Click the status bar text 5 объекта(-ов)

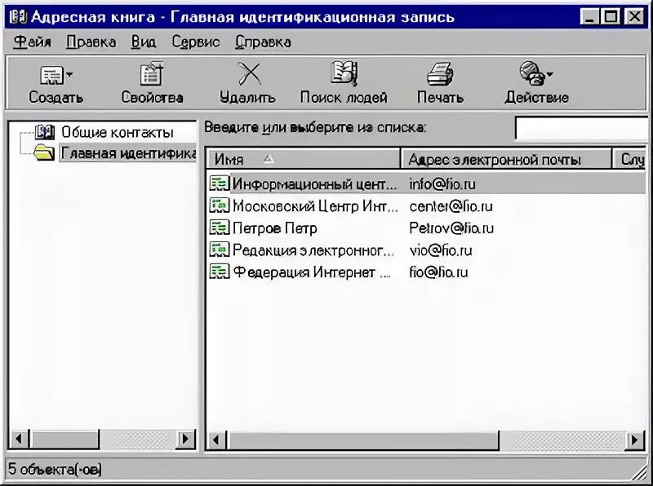55,470
